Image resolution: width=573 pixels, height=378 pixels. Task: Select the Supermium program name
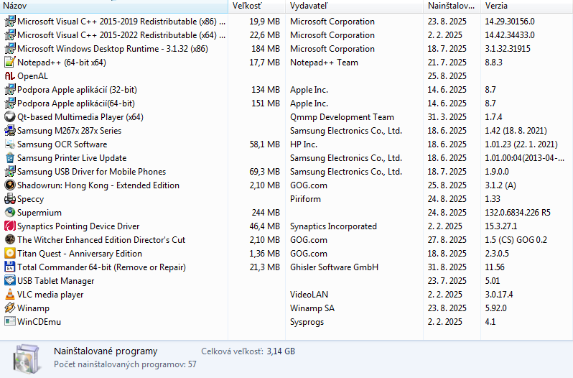pos(39,213)
